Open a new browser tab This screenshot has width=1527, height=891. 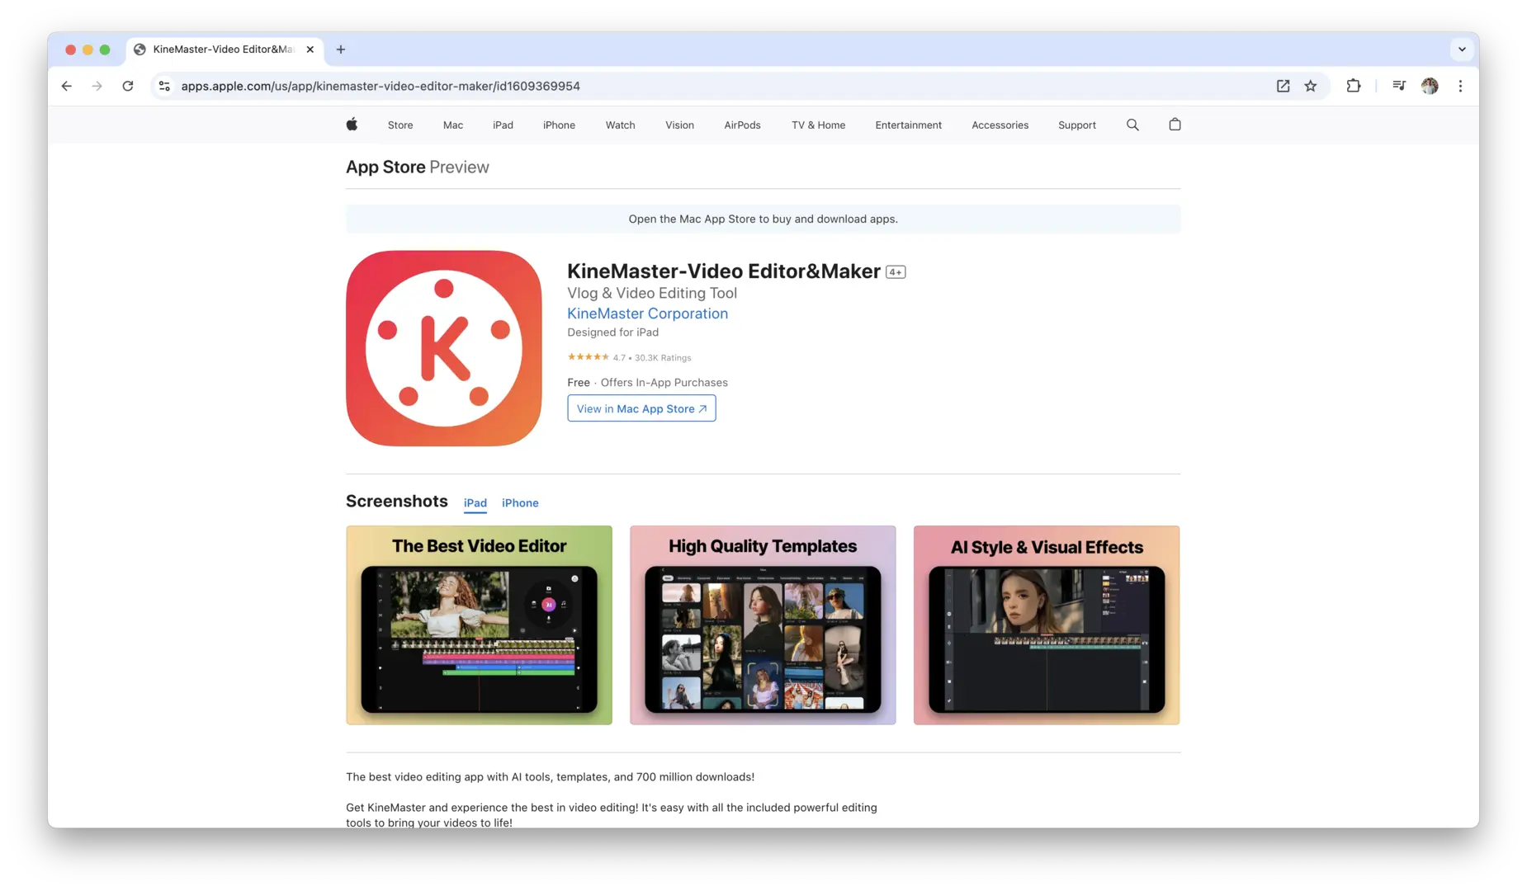point(341,49)
